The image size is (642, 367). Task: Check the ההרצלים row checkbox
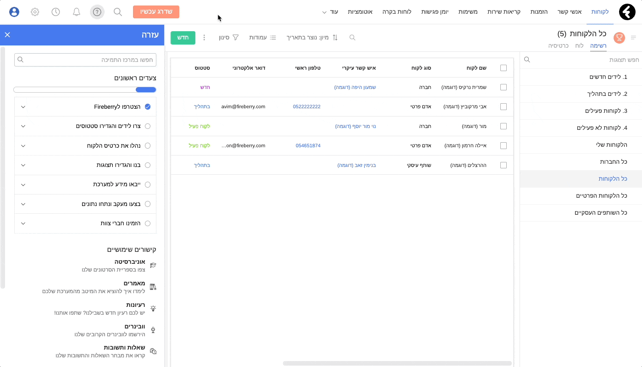click(x=504, y=165)
